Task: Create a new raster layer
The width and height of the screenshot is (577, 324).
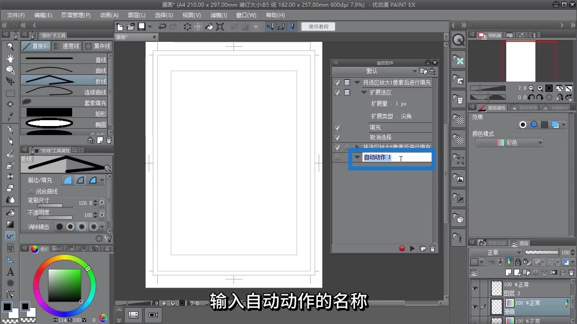Action: (x=508, y=272)
